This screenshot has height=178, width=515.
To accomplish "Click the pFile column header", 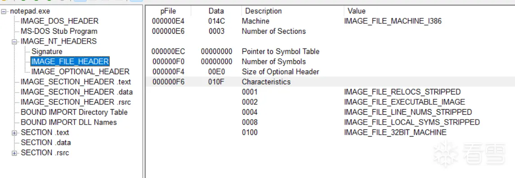I will 168,11.
